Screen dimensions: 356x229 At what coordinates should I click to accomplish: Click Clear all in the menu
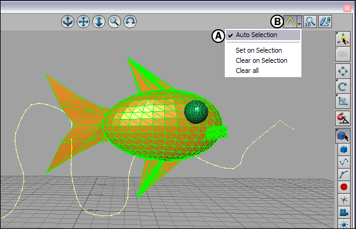247,71
